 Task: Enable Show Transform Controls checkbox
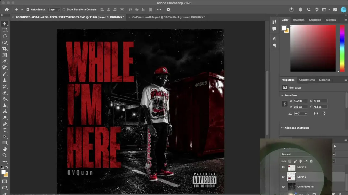click(64, 9)
